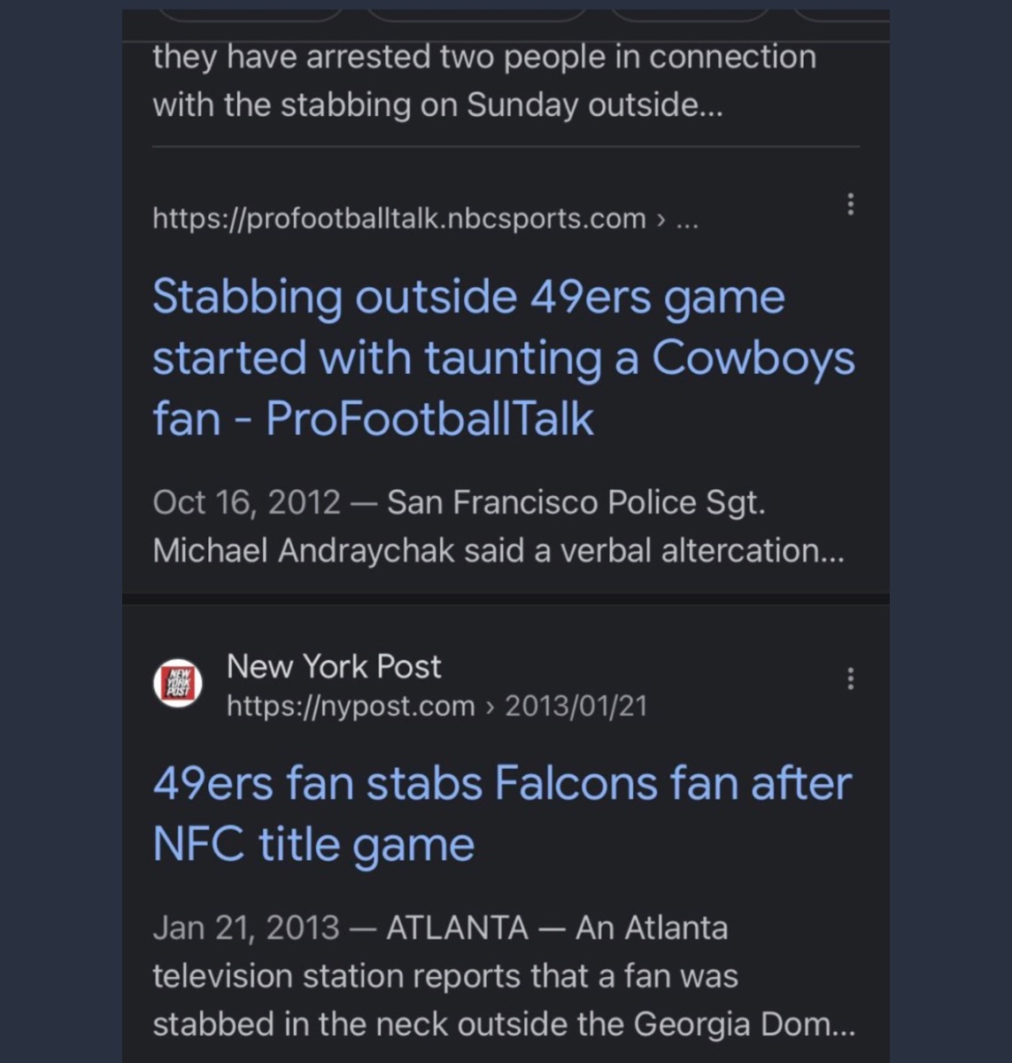This screenshot has height=1063, width=1012.
Task: Click the ellipsis breadcrumb after nbcsports.com
Action: coord(687,219)
